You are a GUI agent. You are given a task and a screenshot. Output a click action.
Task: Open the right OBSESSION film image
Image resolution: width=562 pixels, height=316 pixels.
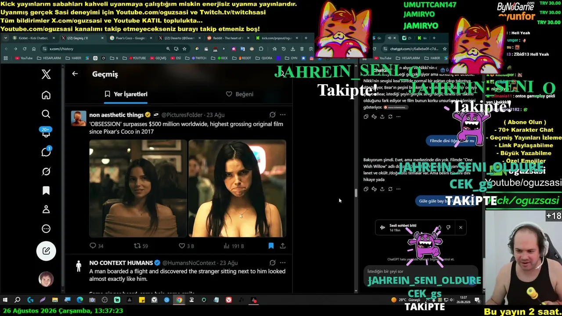pos(237,188)
